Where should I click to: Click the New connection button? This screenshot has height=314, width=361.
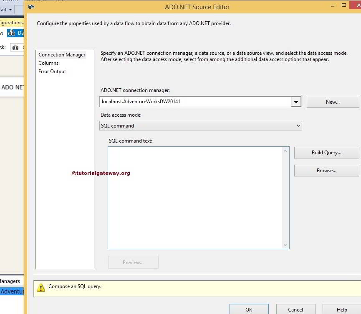(333, 102)
